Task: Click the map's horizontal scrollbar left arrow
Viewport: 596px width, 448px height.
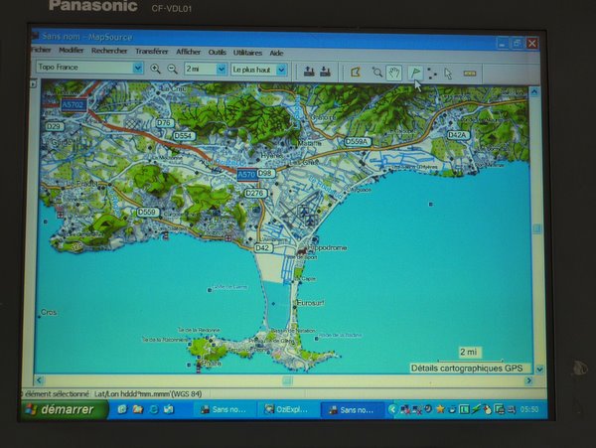Action: coord(39,379)
